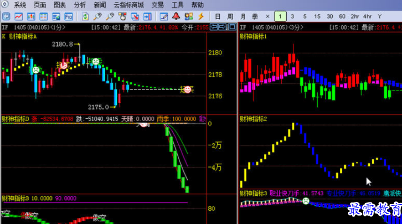
Task: Click the second magnifier zoom icon
Action: pos(110,16)
